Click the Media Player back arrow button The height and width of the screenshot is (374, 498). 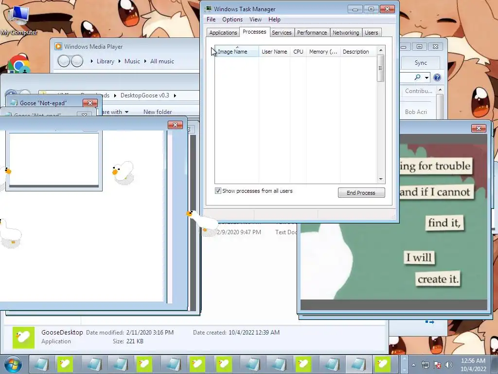tap(64, 61)
